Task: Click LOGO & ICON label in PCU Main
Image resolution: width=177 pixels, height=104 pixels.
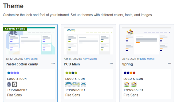Action: click(75, 79)
